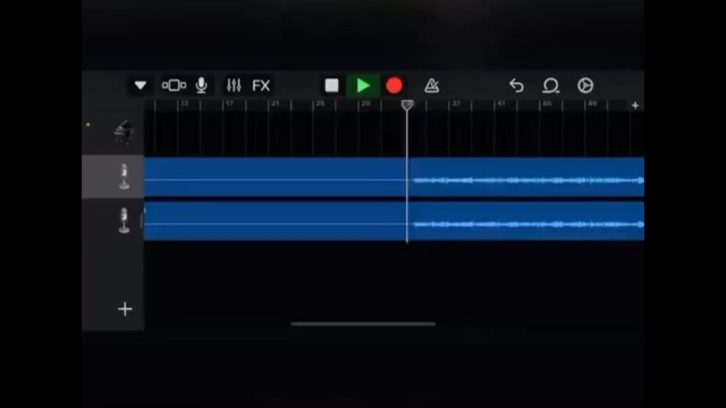Select the first microphone audio track header
This screenshot has height=408, width=726.
coord(113,177)
